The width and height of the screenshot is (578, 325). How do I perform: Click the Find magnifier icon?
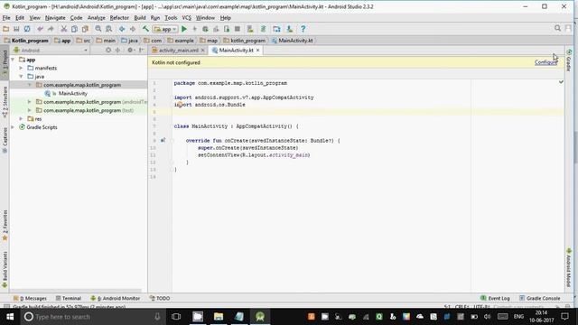point(98,29)
